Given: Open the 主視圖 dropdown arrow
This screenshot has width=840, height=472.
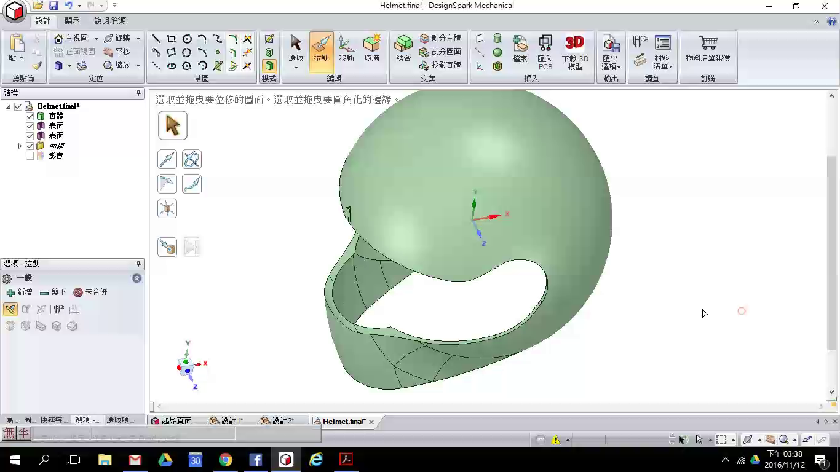Looking at the screenshot, I should pyautogui.click(x=96, y=39).
